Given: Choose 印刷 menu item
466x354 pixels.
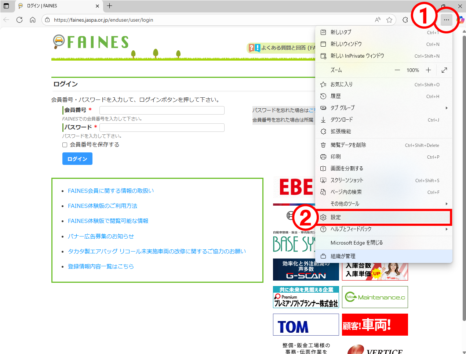Looking at the screenshot, I should 384,157.
